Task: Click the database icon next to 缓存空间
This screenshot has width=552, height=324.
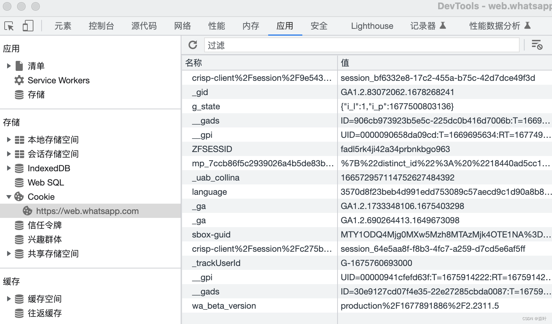Action: pos(19,299)
